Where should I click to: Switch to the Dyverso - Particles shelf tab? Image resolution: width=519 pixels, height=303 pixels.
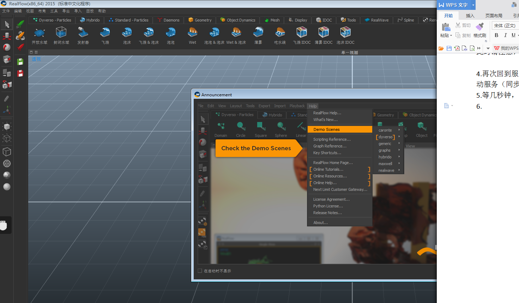(x=52, y=20)
